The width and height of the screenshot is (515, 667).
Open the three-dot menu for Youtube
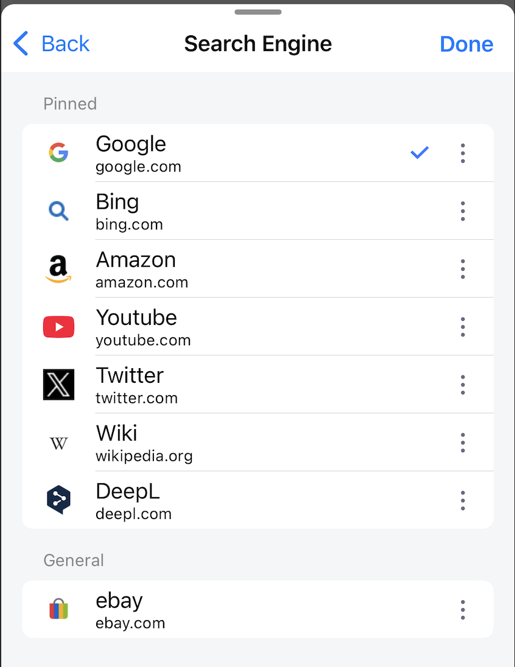[463, 327]
